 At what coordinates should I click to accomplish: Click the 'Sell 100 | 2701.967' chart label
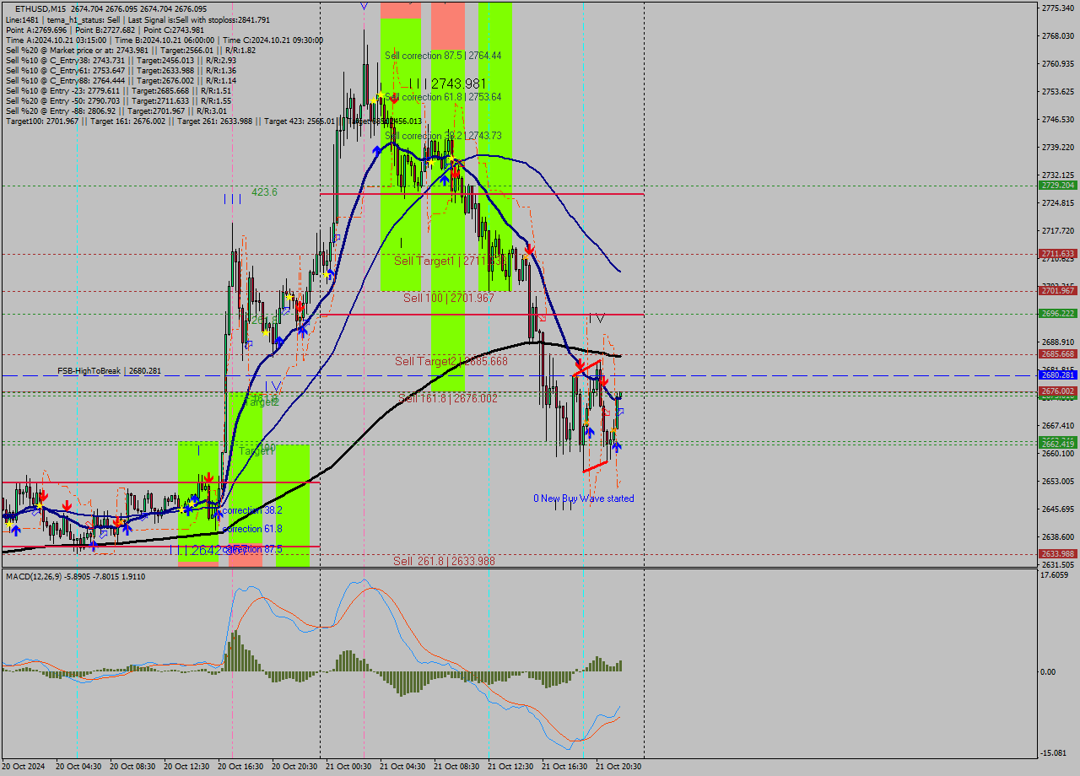click(x=448, y=298)
